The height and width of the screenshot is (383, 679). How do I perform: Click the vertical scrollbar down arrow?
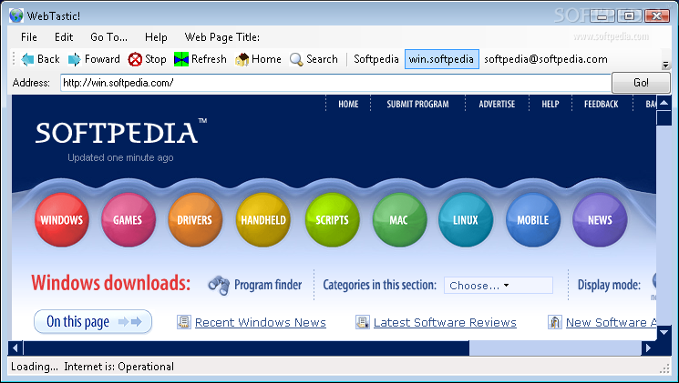point(664,332)
